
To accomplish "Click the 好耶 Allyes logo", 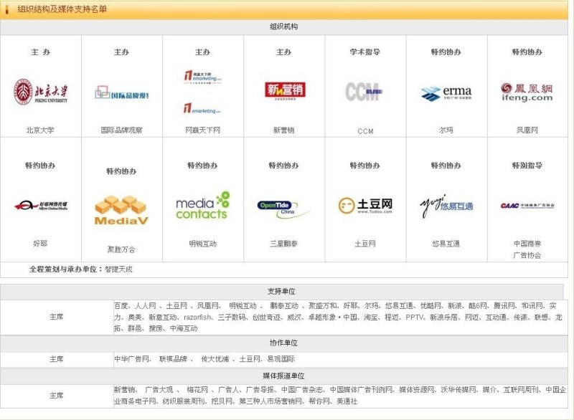I will click(40, 206).
